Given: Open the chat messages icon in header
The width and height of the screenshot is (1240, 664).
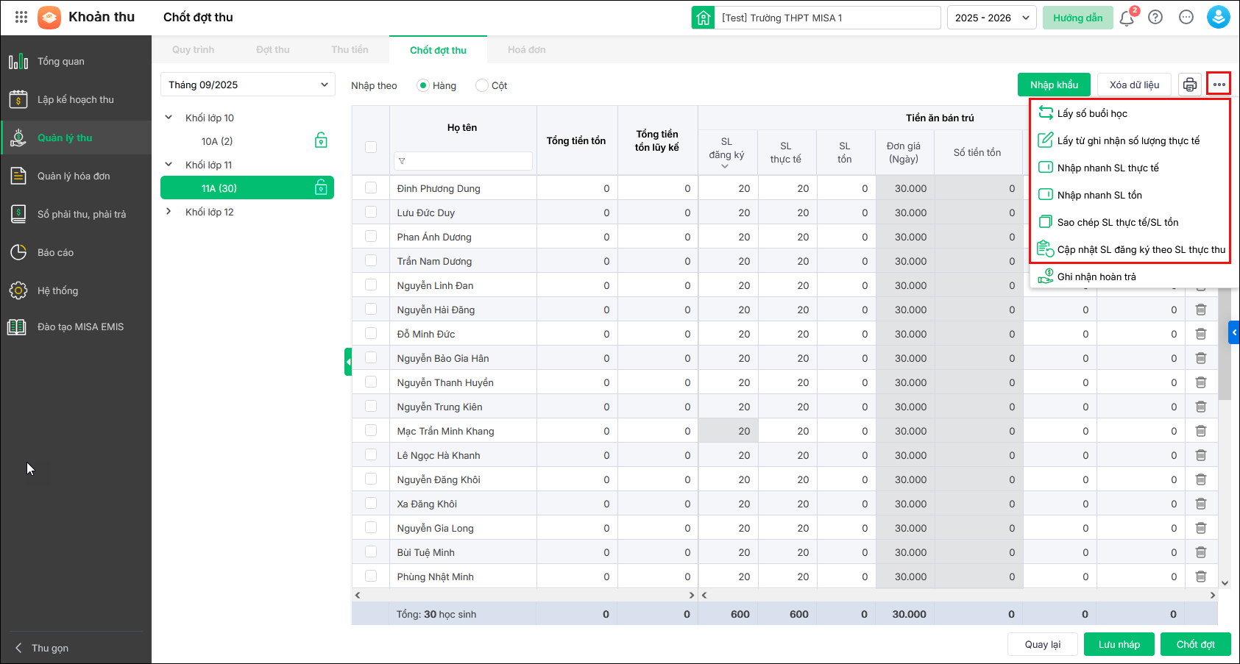Looking at the screenshot, I should click(1186, 18).
